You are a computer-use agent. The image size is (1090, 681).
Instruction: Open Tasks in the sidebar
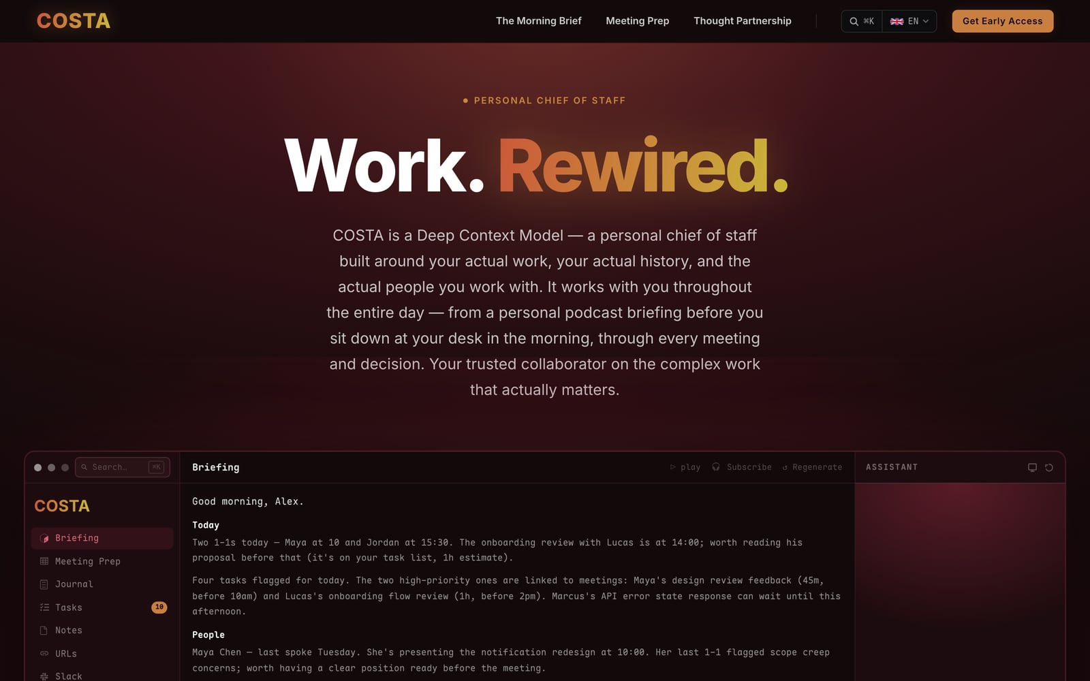point(102,607)
